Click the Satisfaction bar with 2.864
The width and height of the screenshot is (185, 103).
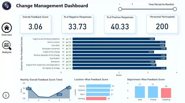click(114, 62)
